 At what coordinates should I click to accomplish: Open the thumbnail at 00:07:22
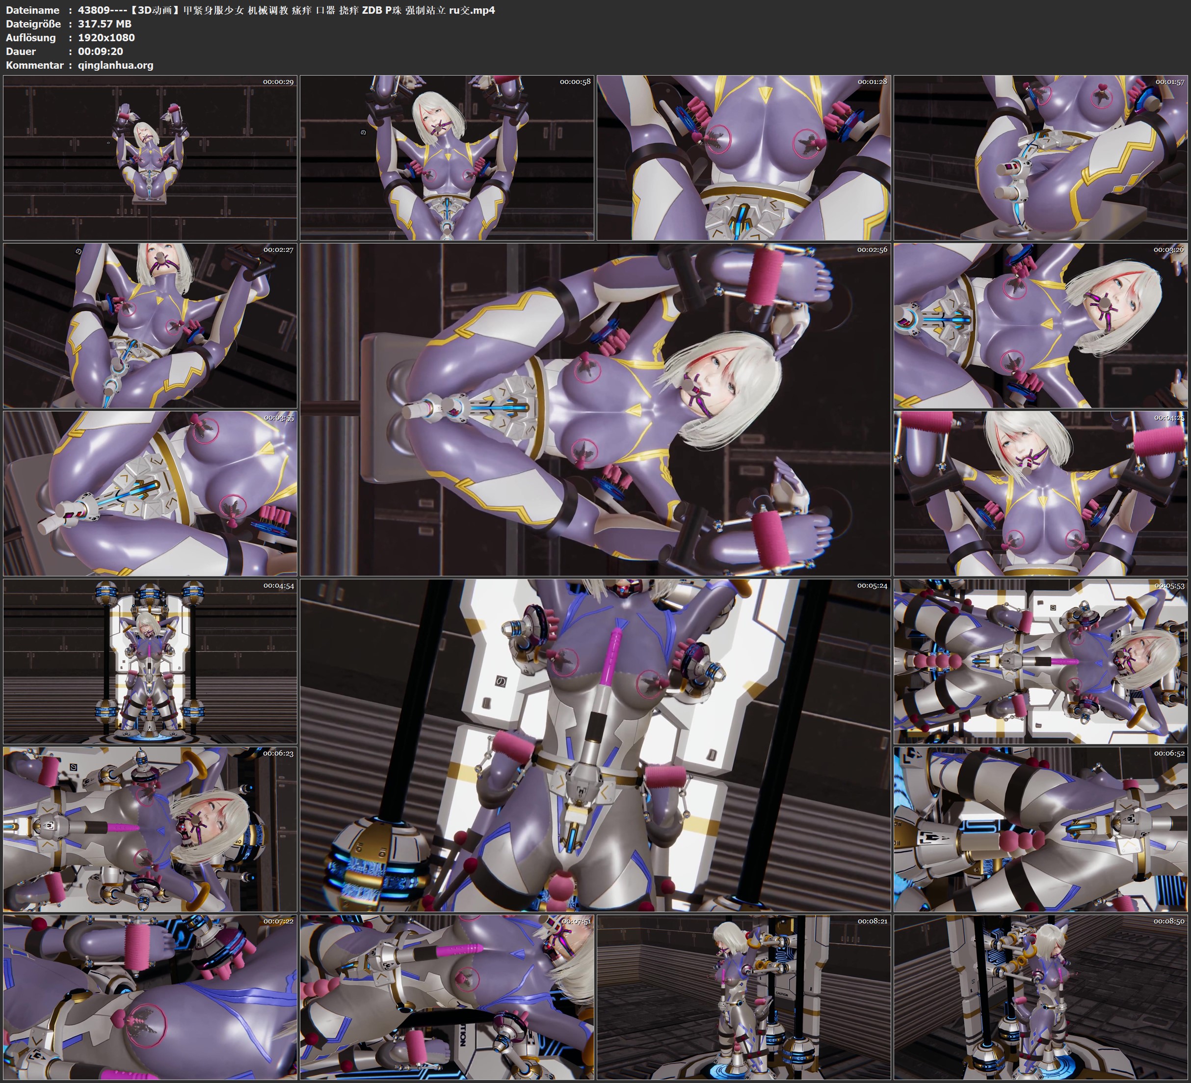pos(151,999)
